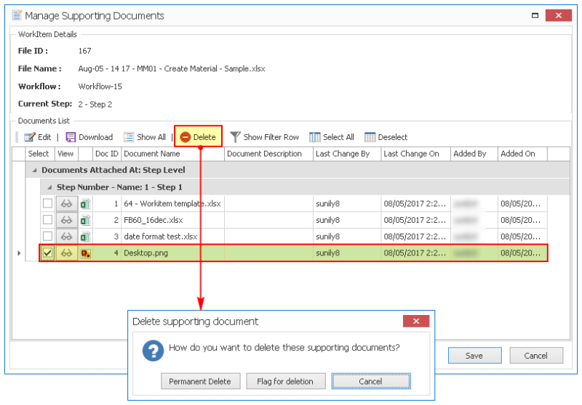Click the glasses view icon for Desktop.png

coord(66,253)
